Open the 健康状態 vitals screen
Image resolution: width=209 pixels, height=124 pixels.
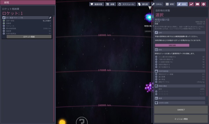pos(97,4)
